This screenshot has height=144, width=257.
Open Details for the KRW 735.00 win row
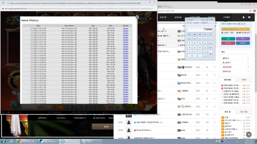(x=125, y=69)
